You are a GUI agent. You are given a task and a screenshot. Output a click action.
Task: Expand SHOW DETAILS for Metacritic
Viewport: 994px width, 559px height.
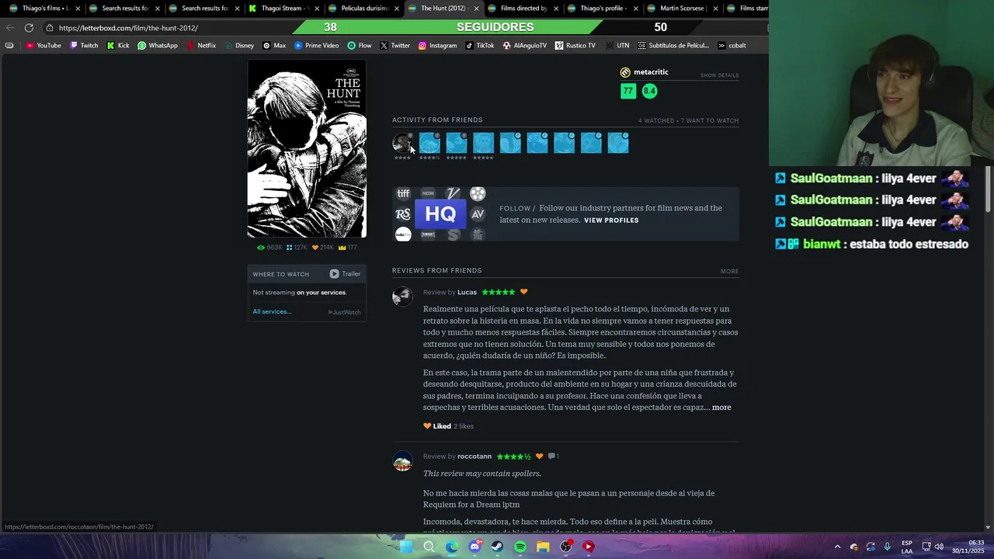pyautogui.click(x=719, y=75)
